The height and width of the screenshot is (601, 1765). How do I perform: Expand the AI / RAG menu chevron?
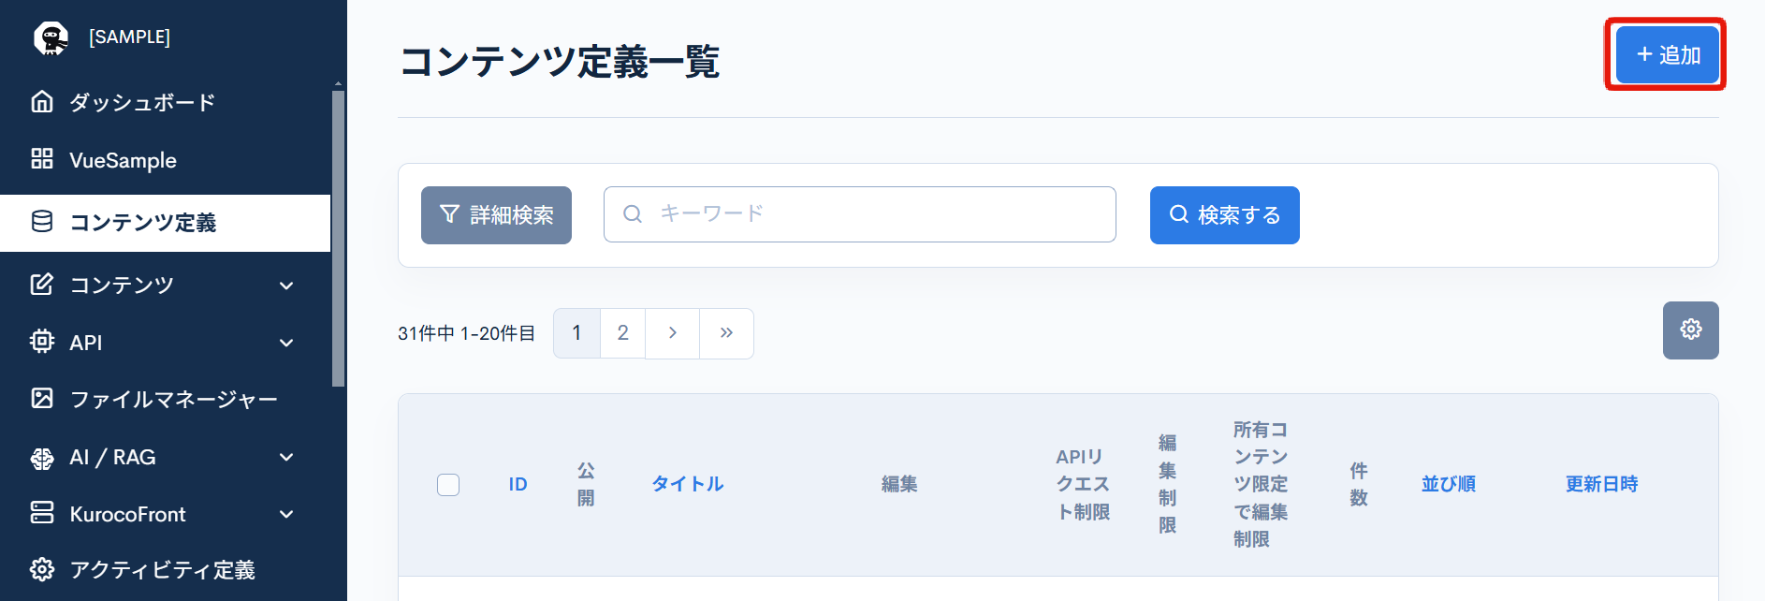286,457
